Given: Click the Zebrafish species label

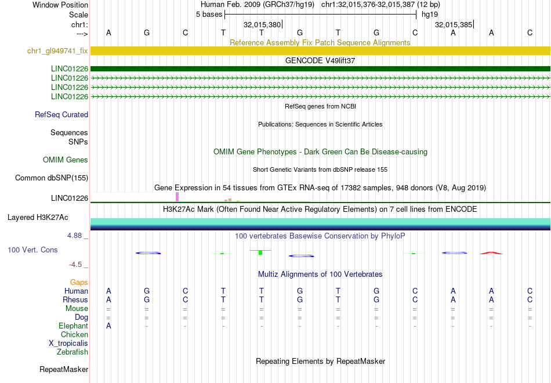Looking at the screenshot, I should pyautogui.click(x=72, y=352).
